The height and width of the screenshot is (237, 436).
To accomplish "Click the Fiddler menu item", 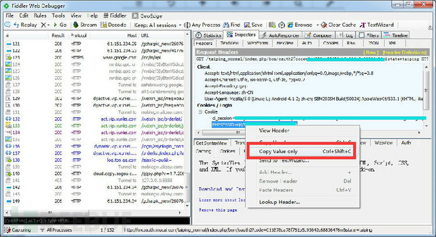I will [x=115, y=16].
